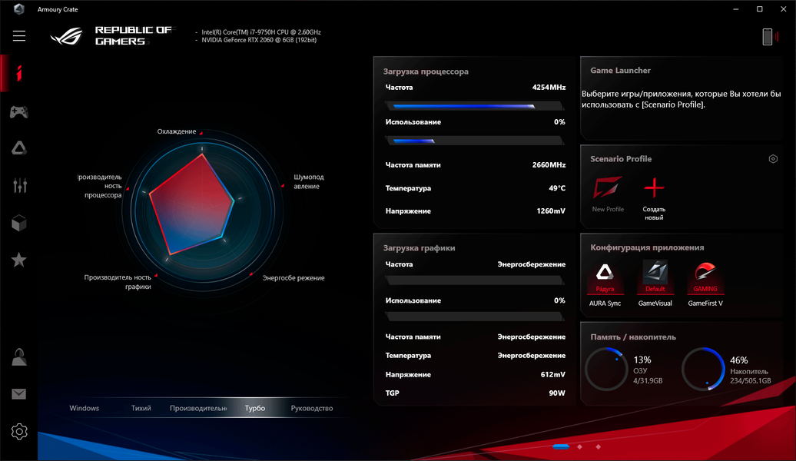The image size is (796, 461).
Task: Click the 4254MHz CPU frequency value
Action: tap(549, 88)
